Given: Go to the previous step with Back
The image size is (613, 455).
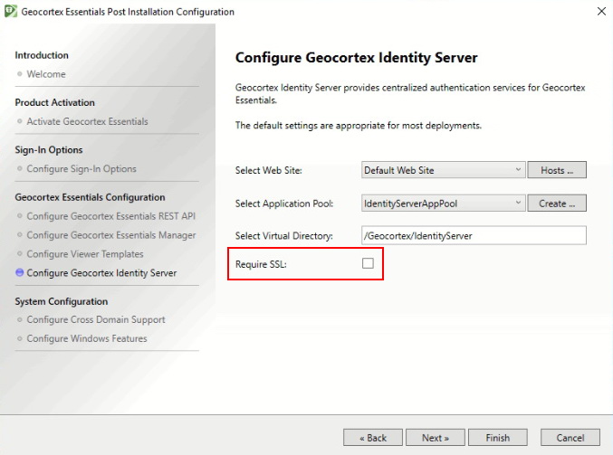Looking at the screenshot, I should [373, 438].
